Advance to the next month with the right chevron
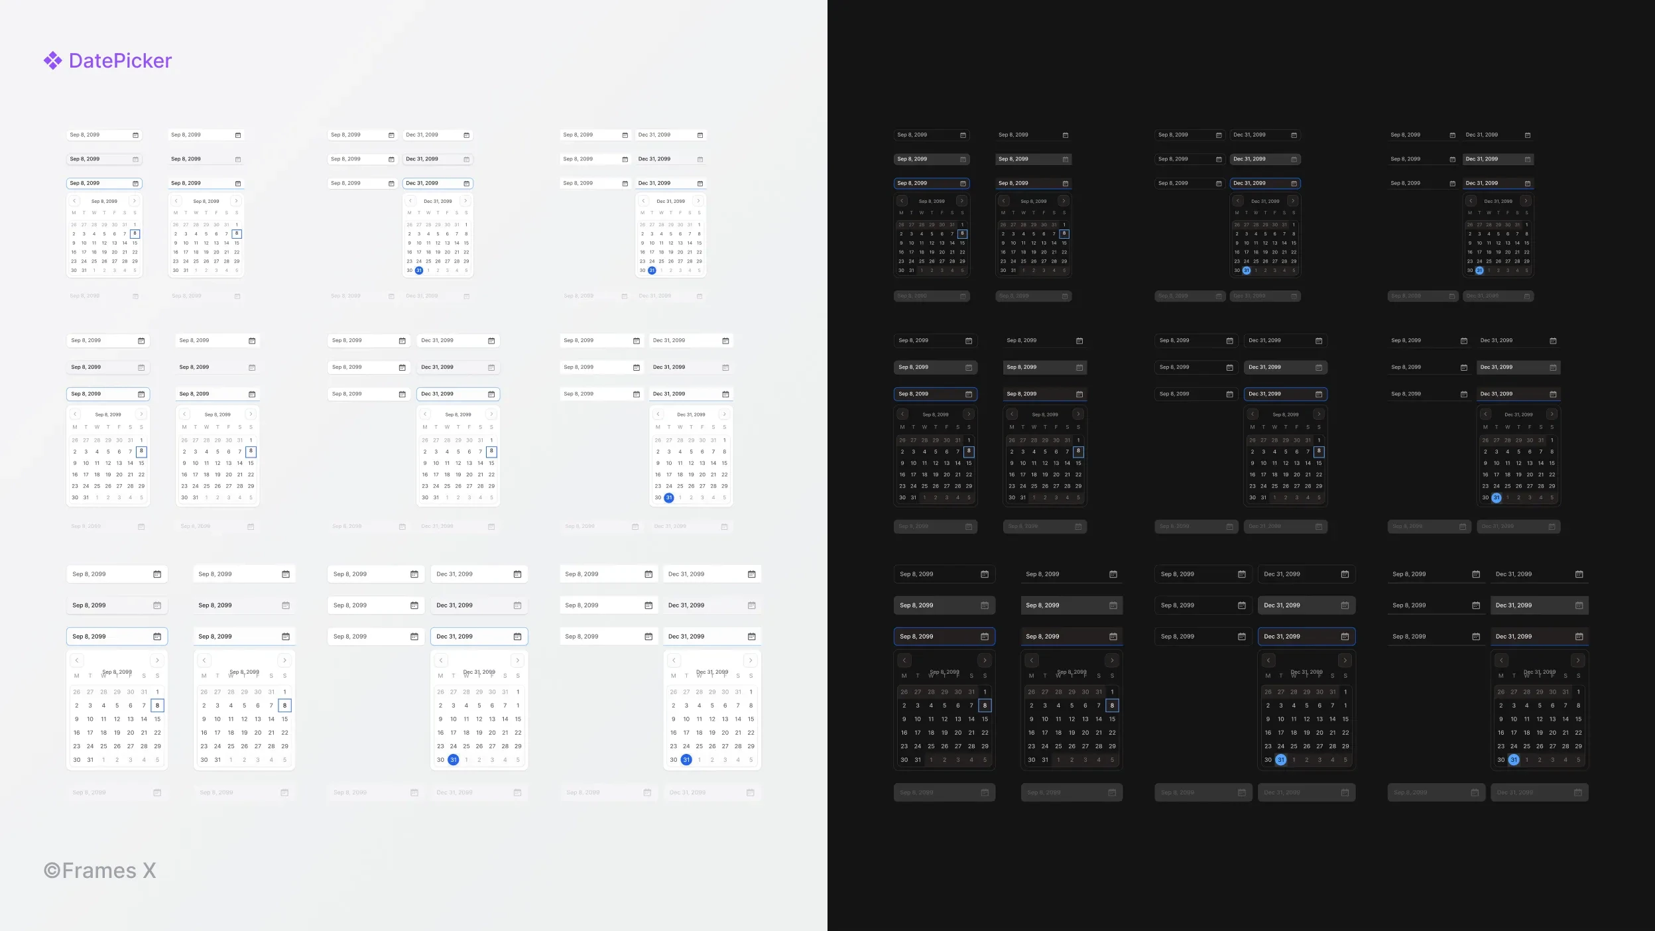The width and height of the screenshot is (1655, 931). point(135,200)
